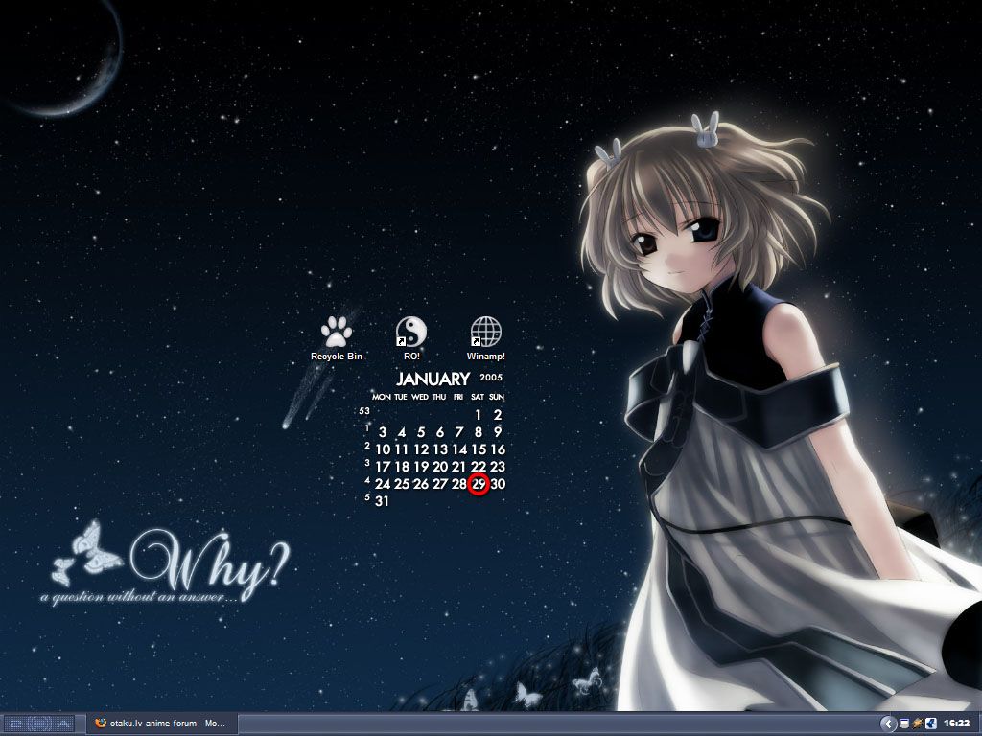Open the Recycle Bin paw icon
This screenshot has width=982, height=736.
(337, 332)
